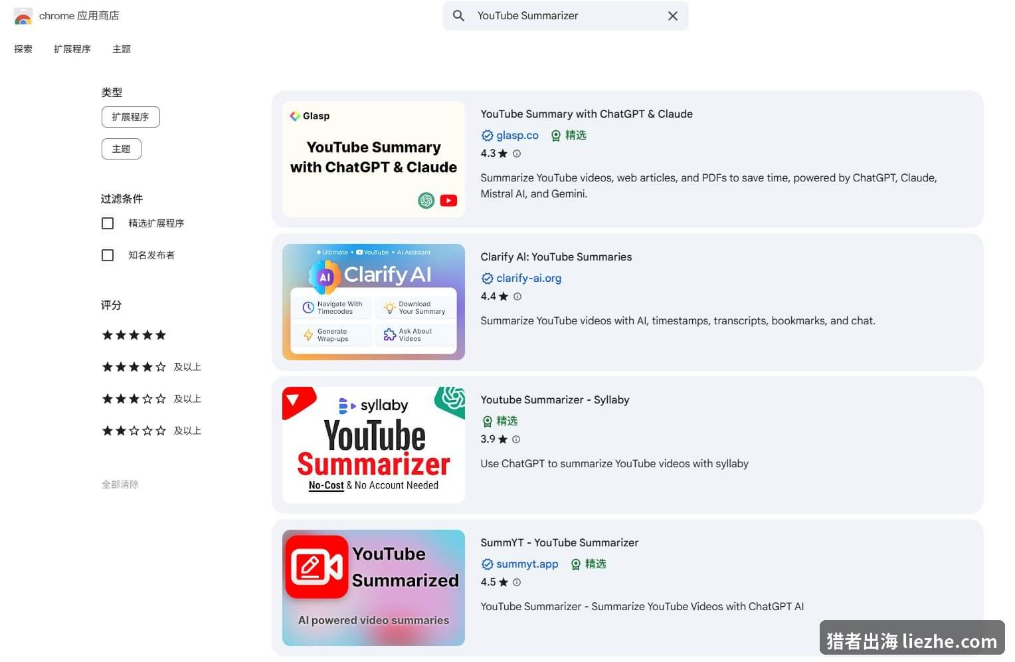
Task: Open SummYT - YouTube Summarizer title
Action: pyautogui.click(x=559, y=542)
